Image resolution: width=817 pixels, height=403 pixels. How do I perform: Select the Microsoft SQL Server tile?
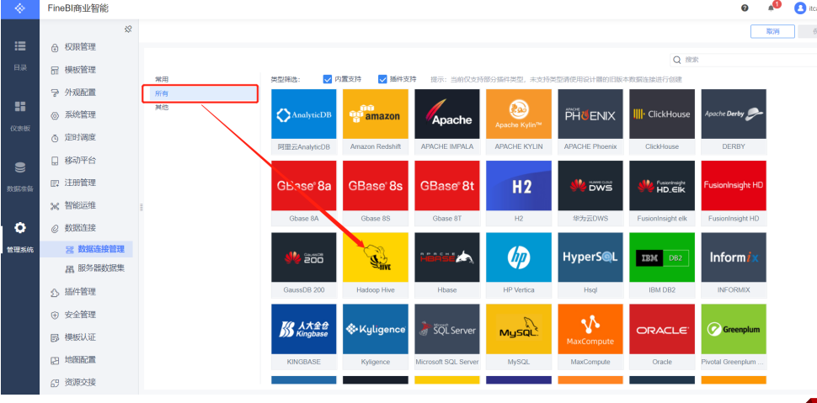(447, 337)
